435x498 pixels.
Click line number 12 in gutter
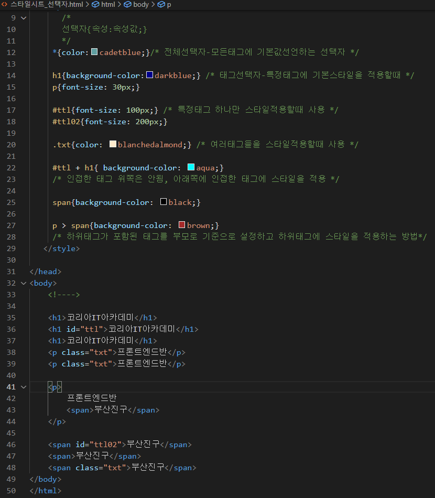[11, 52]
